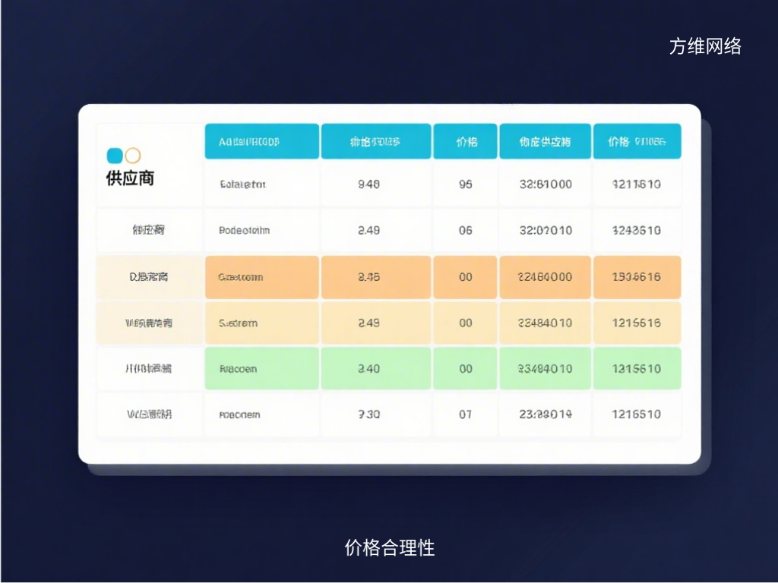This screenshot has width=778, height=583.
Task: Select the 2.49 cell beside 06
Action: [x=375, y=230]
